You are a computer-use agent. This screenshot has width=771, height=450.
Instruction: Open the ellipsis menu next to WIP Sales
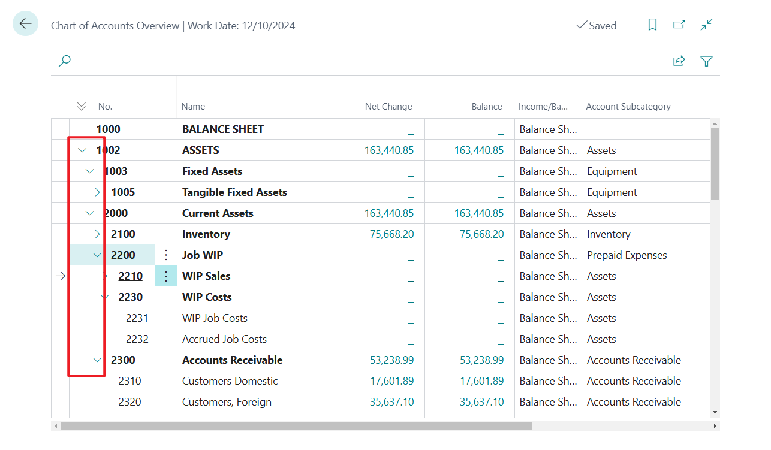point(165,276)
